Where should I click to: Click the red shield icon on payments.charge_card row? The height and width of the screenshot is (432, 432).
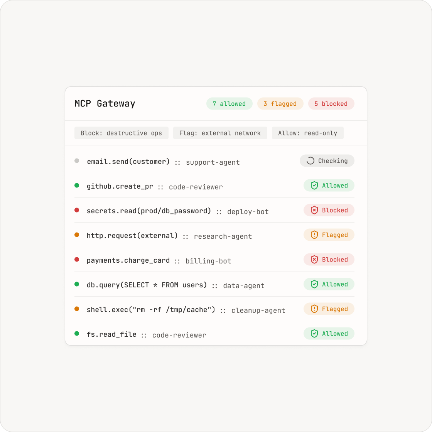(x=314, y=260)
